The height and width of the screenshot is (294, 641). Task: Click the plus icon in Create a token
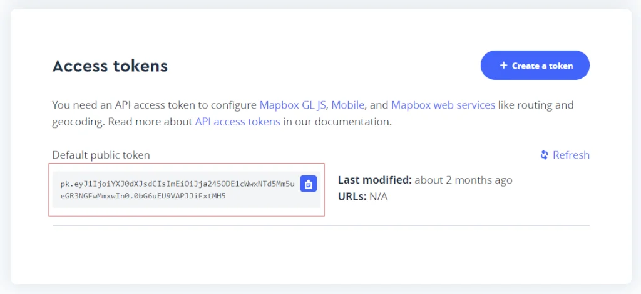click(x=503, y=66)
